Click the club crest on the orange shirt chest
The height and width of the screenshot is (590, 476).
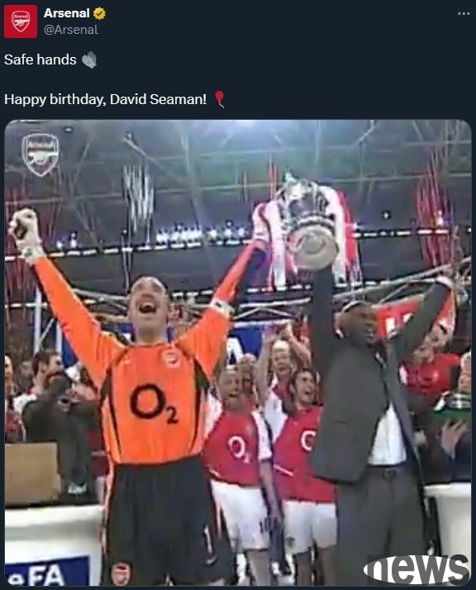pos(172,359)
